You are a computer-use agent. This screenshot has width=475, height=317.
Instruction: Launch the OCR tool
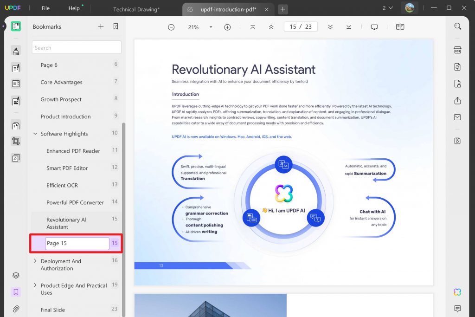tap(457, 50)
